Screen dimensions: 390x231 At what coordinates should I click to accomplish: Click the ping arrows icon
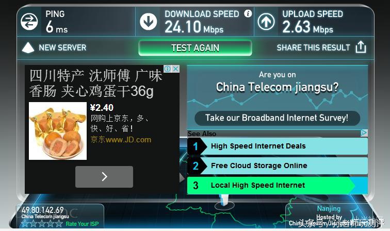click(29, 22)
